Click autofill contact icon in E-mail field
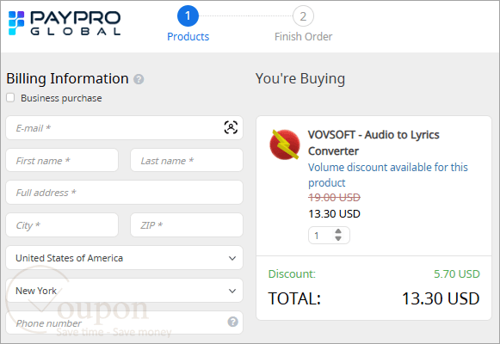 [x=231, y=127]
